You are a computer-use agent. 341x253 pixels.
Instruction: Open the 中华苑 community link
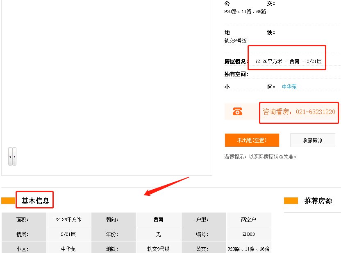[289, 87]
